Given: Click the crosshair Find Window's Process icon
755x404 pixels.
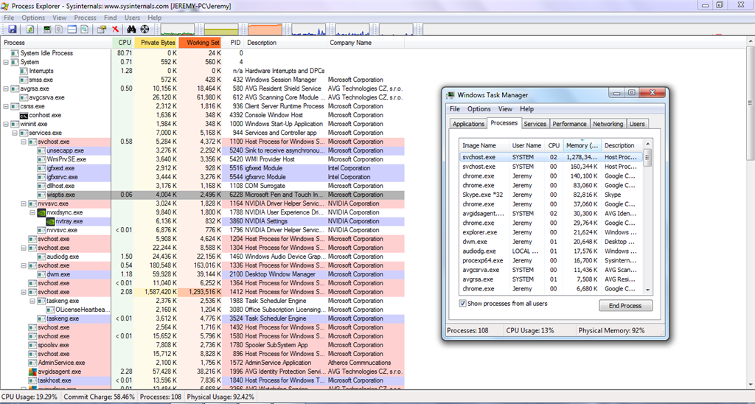Looking at the screenshot, I should 145,29.
